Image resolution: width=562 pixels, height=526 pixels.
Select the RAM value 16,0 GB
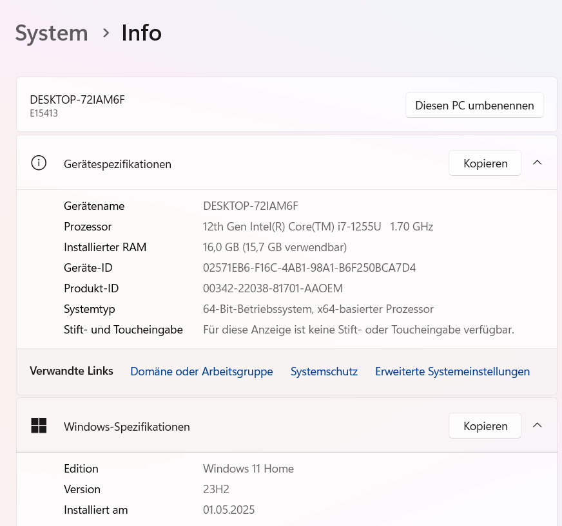[275, 247]
